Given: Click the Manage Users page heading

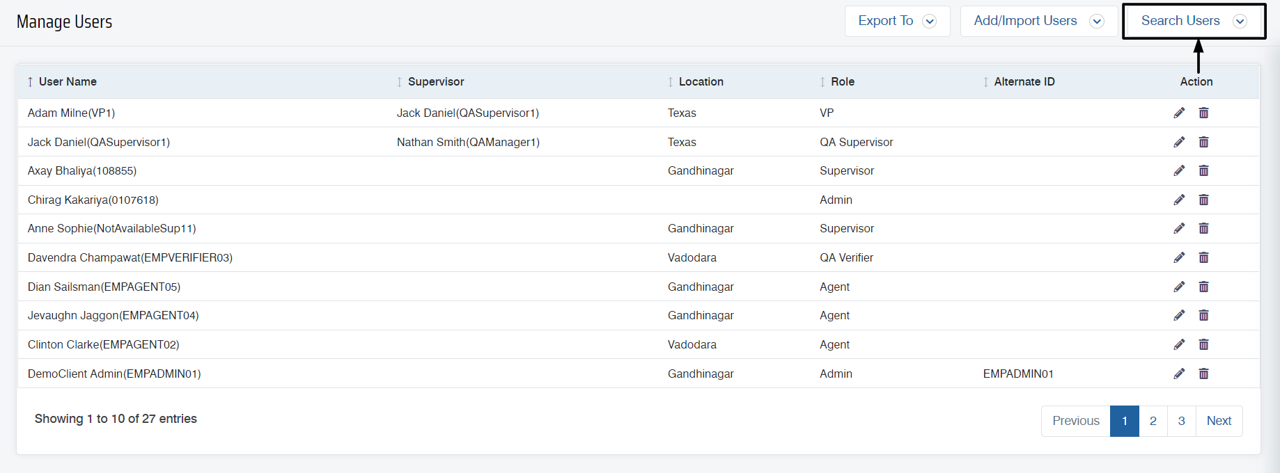Looking at the screenshot, I should pyautogui.click(x=64, y=22).
